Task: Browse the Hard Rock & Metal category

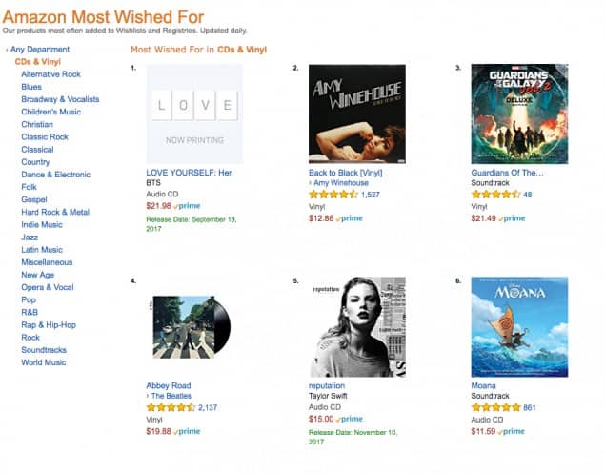Action: 55,212
